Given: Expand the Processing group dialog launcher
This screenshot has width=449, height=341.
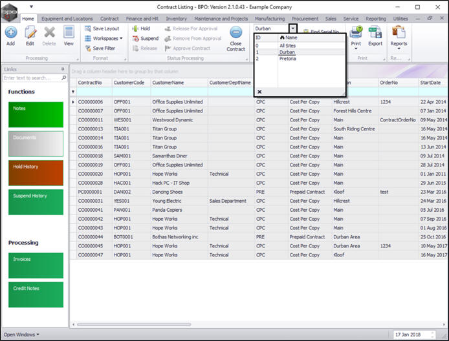Looking at the screenshot, I should pos(78,59).
